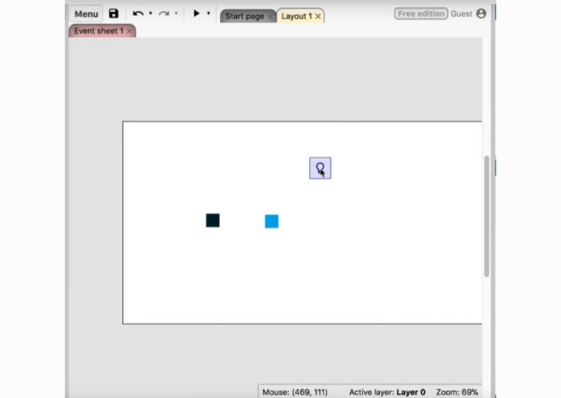Close the Start page tab
This screenshot has width=561, height=398.
click(x=270, y=16)
